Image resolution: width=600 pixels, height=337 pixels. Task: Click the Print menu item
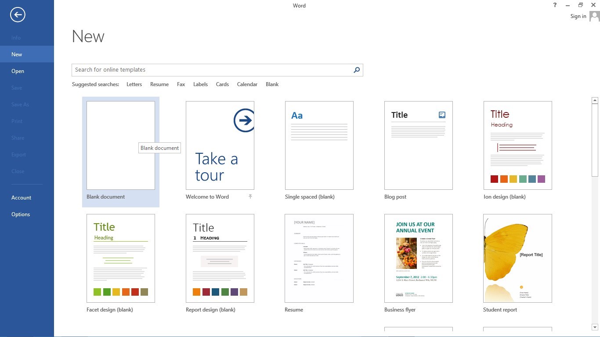27,121
